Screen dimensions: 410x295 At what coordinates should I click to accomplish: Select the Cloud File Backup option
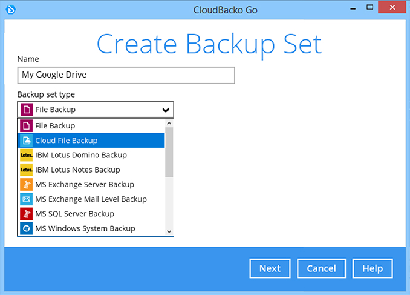[91, 141]
